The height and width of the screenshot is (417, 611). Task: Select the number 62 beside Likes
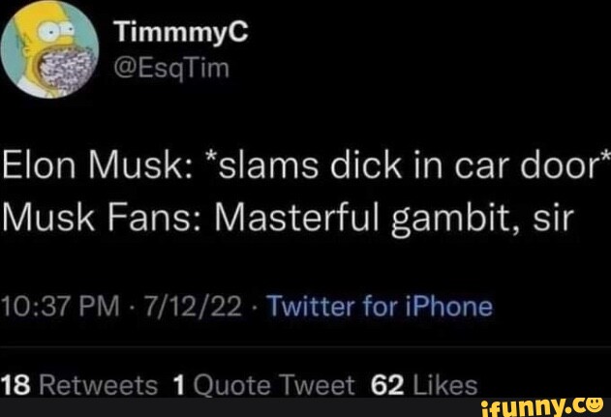387,385
